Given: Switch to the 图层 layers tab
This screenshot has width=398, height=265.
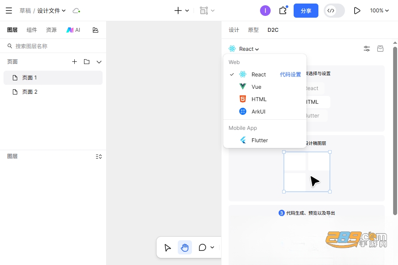Looking at the screenshot, I should click(12, 30).
